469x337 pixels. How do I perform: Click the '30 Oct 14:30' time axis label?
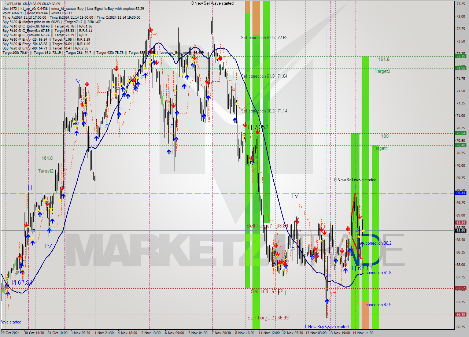(34, 333)
